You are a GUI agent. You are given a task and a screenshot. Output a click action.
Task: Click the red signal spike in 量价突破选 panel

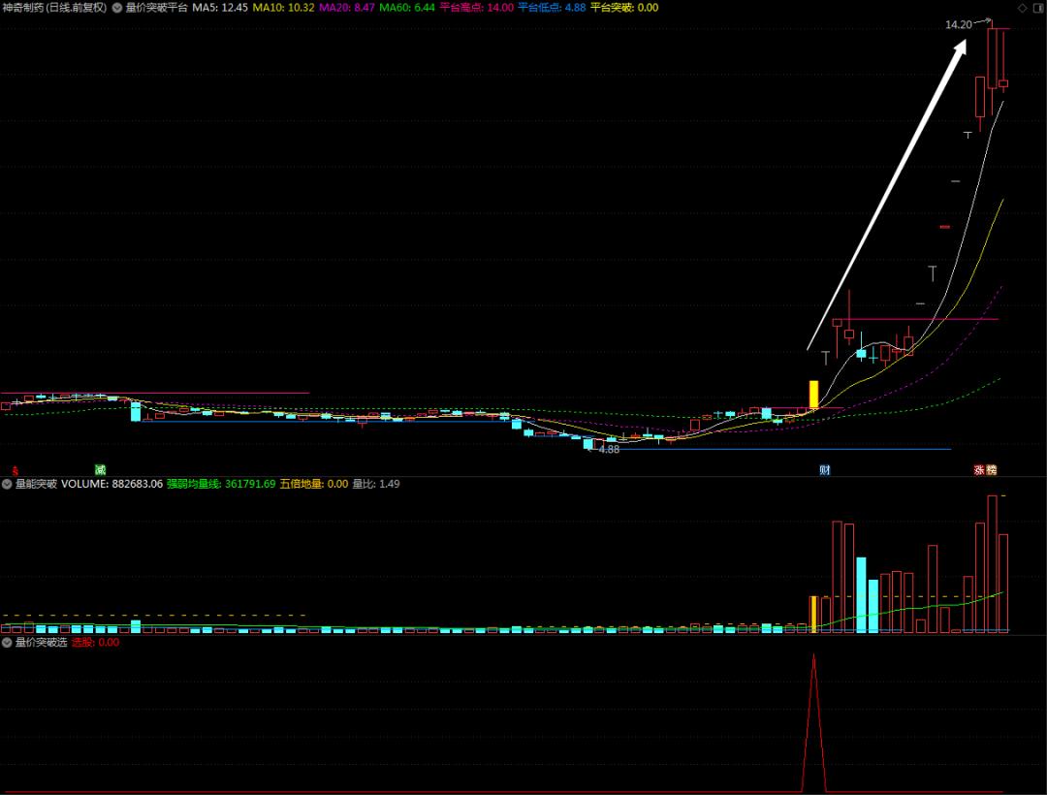tap(813, 721)
